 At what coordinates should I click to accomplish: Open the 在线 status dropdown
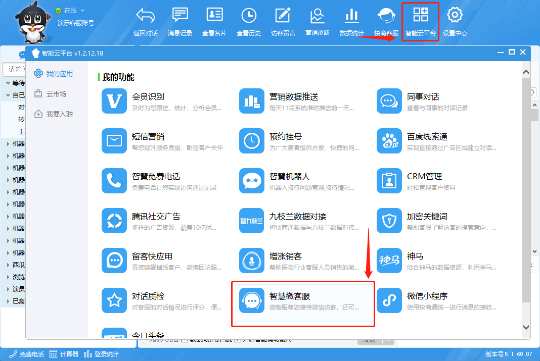[82, 11]
